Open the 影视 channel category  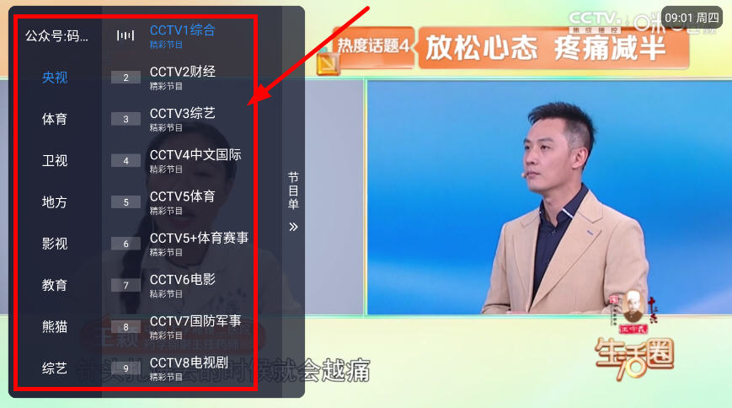(x=55, y=244)
